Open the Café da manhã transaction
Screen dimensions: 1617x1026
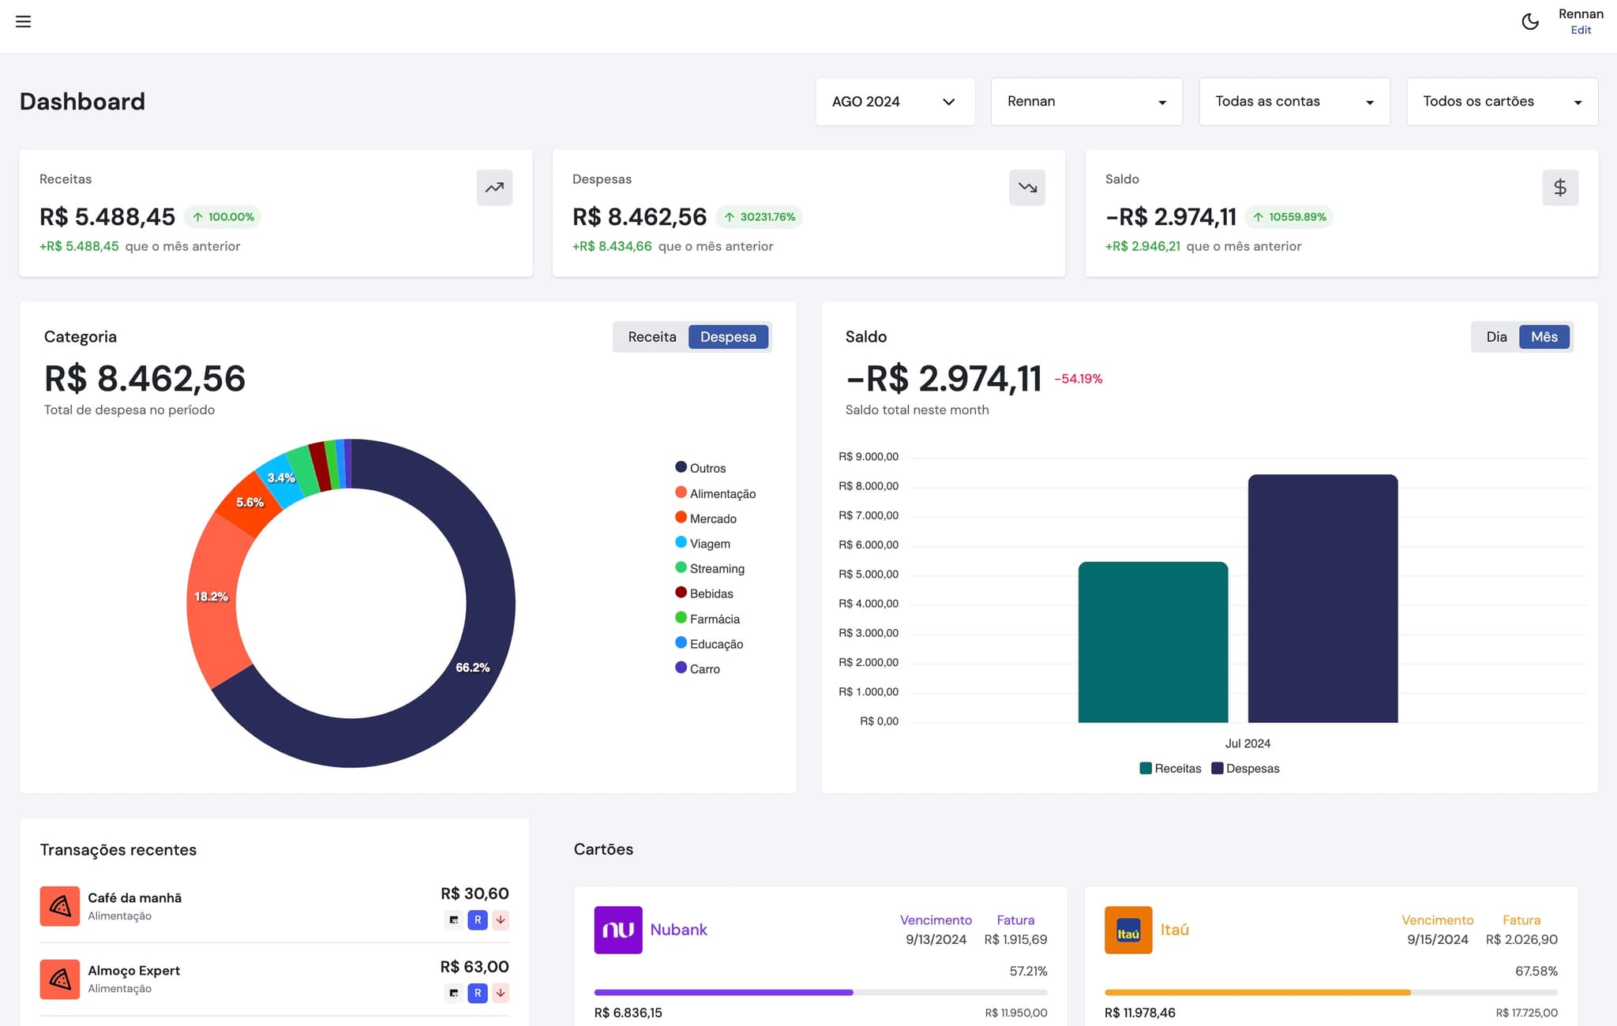275,906
